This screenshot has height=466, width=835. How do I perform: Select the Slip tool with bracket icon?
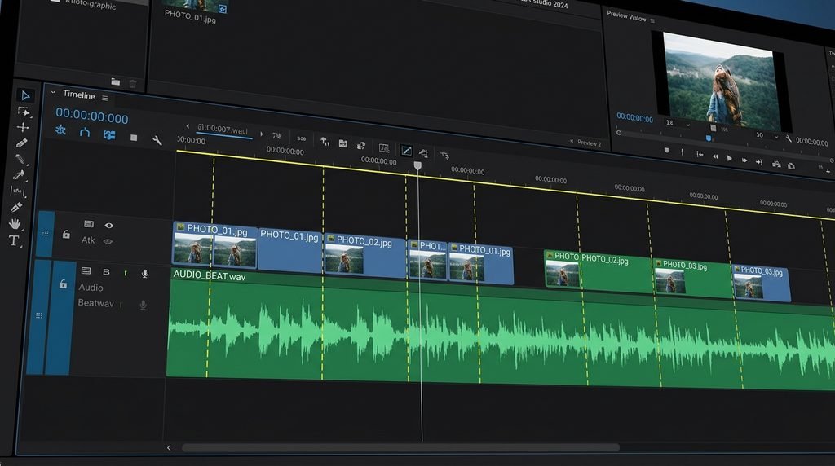coord(18,191)
